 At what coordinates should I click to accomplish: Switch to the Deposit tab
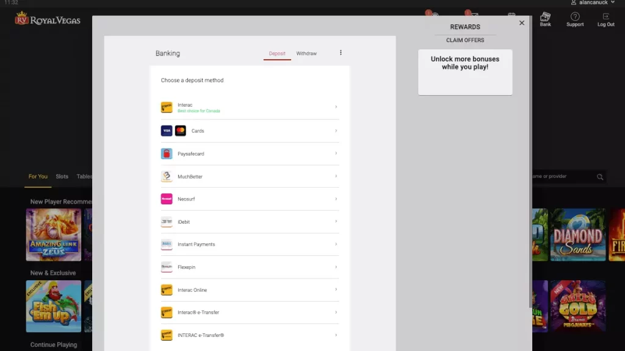(277, 54)
